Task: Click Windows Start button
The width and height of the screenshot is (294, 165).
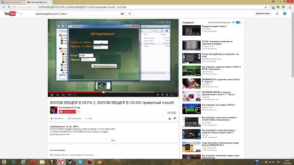Action: click(x=4, y=162)
